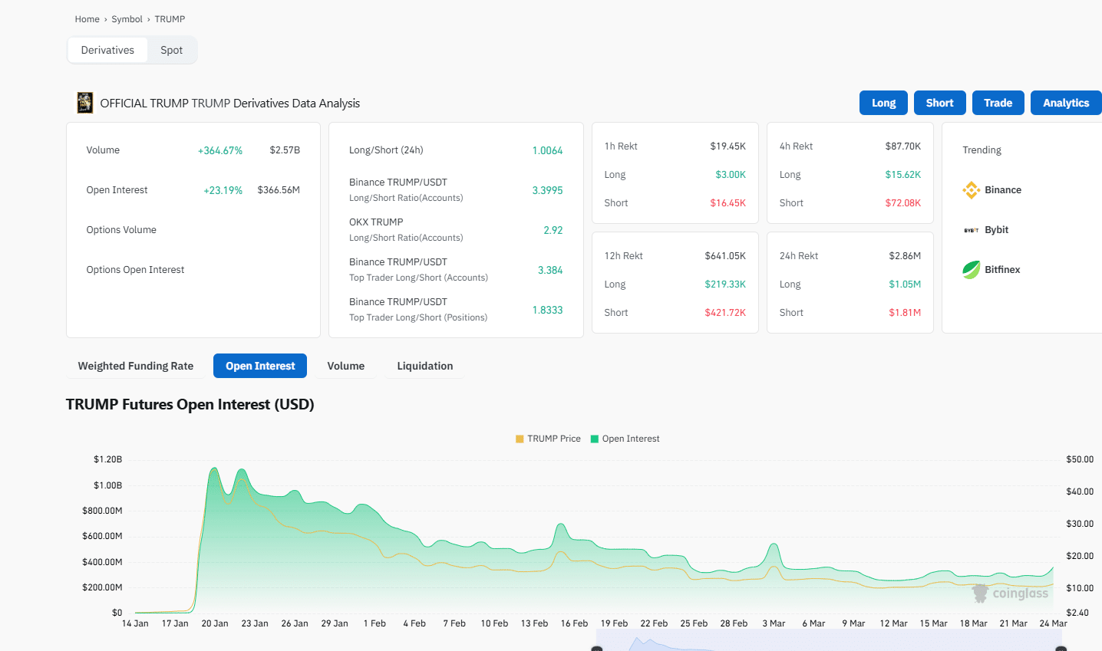
Task: Click the Options Open Interest row label
Action: (x=135, y=270)
